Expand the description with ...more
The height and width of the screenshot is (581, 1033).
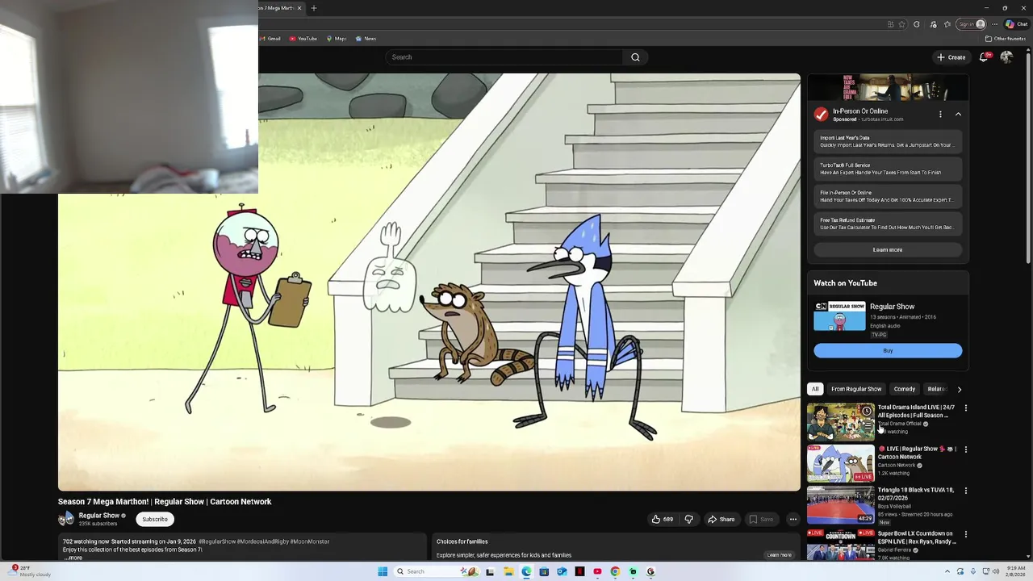click(73, 558)
